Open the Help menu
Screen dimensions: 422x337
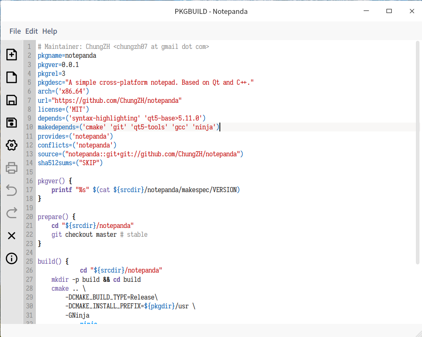[x=49, y=31]
